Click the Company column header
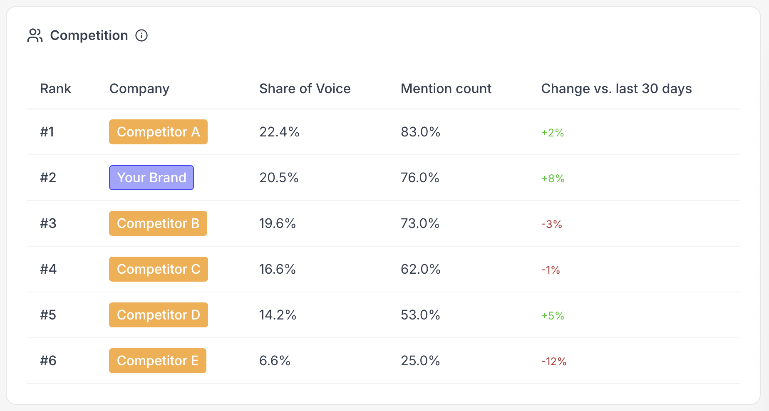The height and width of the screenshot is (411, 769). coord(139,89)
